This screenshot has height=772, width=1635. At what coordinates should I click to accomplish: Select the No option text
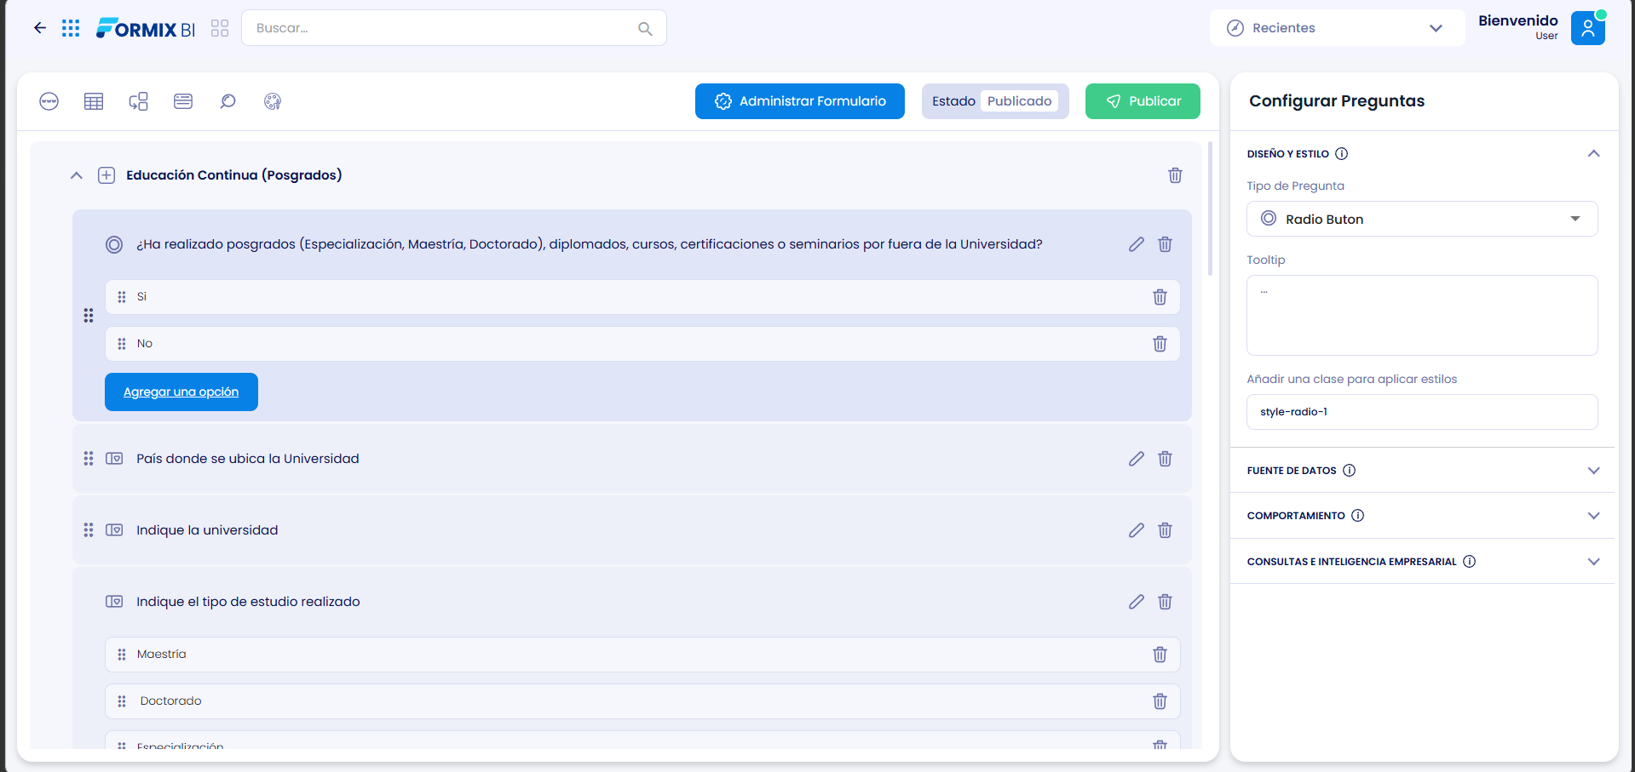(x=145, y=344)
